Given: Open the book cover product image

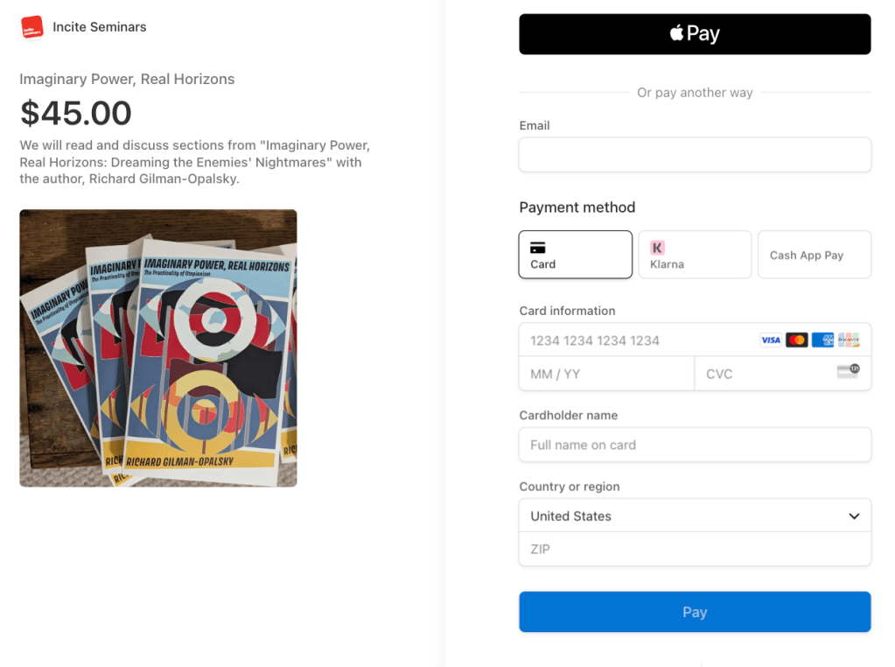Looking at the screenshot, I should 158,348.
